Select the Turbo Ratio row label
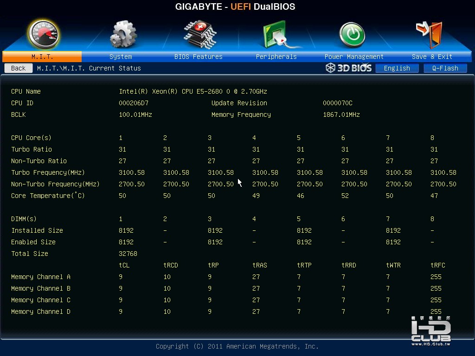The width and height of the screenshot is (475, 356). [x=32, y=149]
